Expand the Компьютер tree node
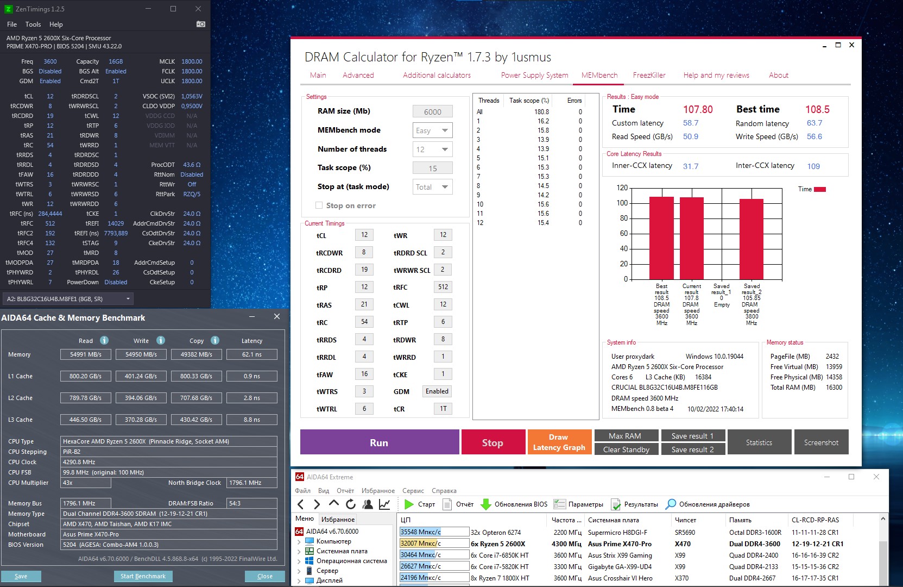This screenshot has width=903, height=587. click(299, 541)
